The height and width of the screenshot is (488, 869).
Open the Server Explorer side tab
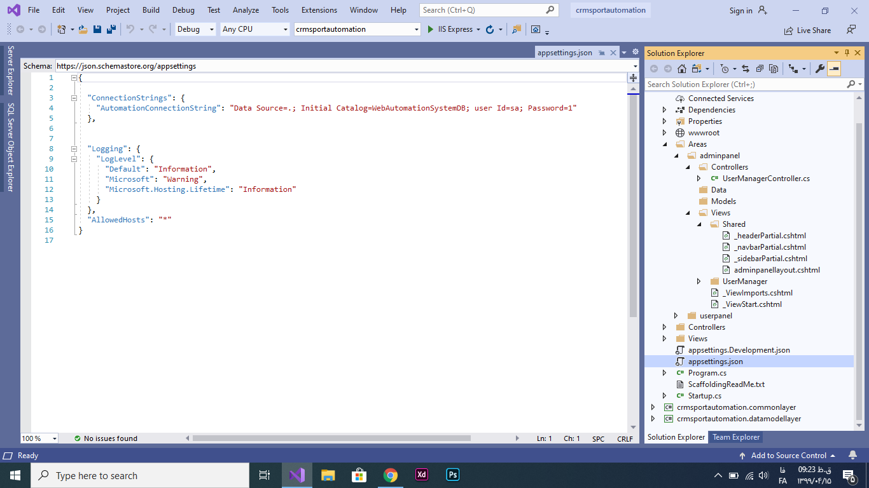click(10, 70)
